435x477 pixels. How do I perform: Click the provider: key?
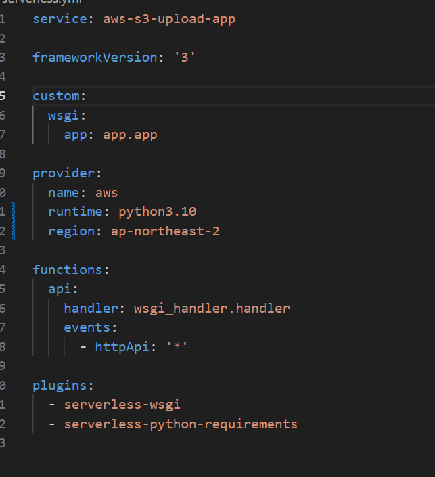67,173
